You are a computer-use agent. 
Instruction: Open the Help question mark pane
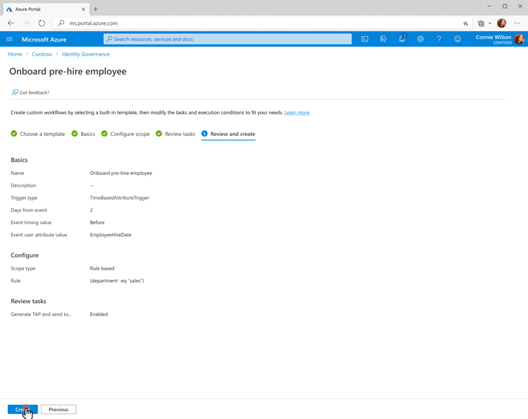(439, 39)
